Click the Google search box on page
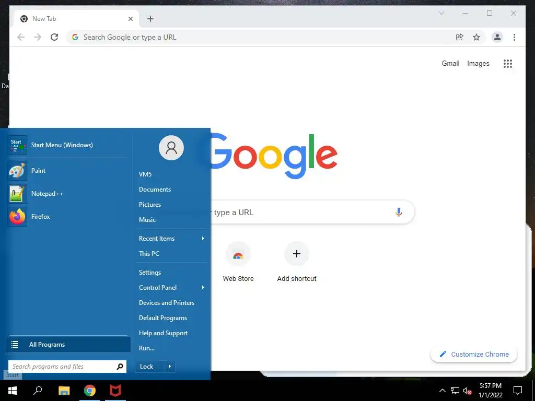 coord(312,212)
